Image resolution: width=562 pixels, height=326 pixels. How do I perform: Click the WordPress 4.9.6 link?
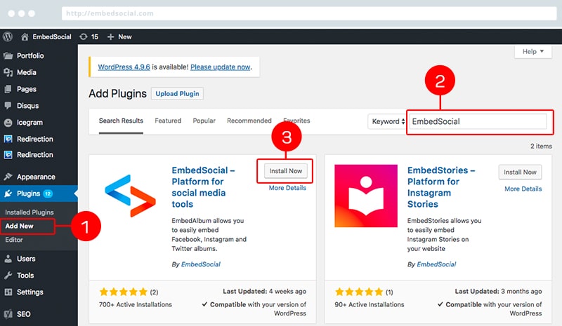click(124, 67)
